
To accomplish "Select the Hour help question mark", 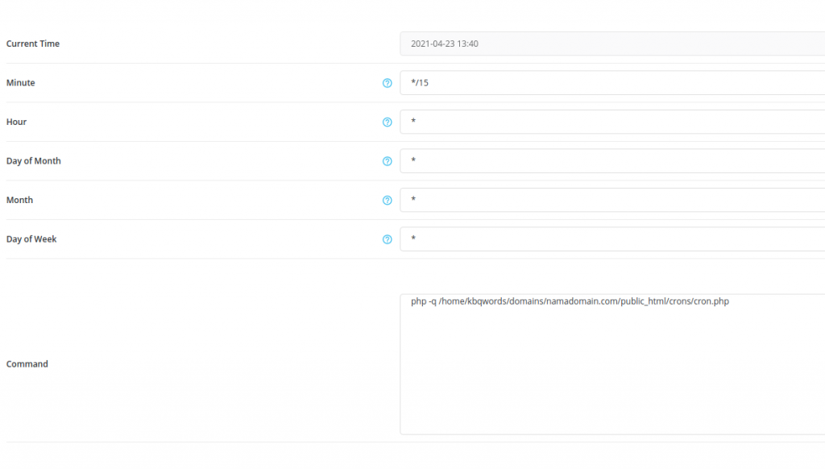I will (x=387, y=122).
